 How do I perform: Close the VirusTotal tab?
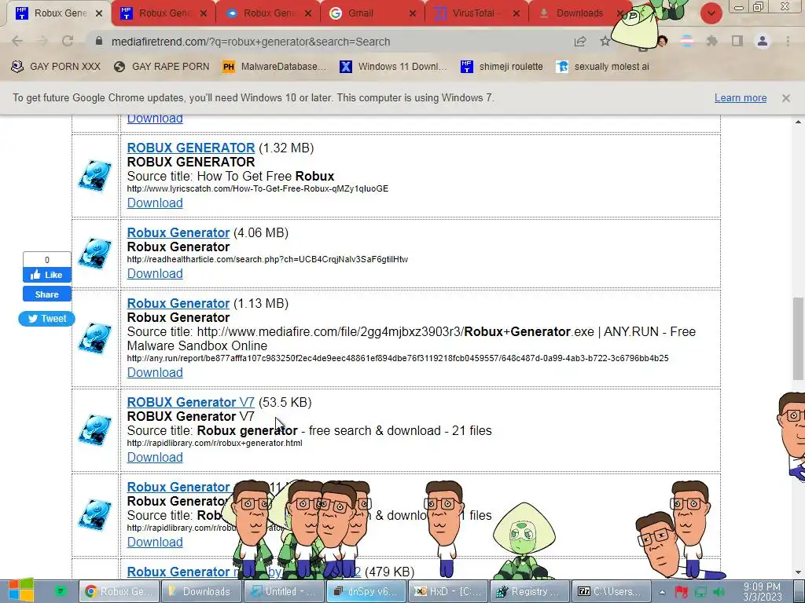point(516,14)
